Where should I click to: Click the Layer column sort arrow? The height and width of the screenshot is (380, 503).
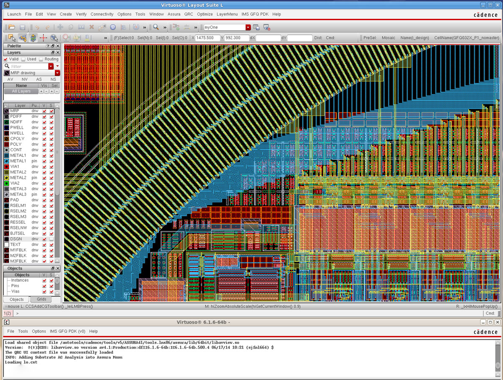6,106
